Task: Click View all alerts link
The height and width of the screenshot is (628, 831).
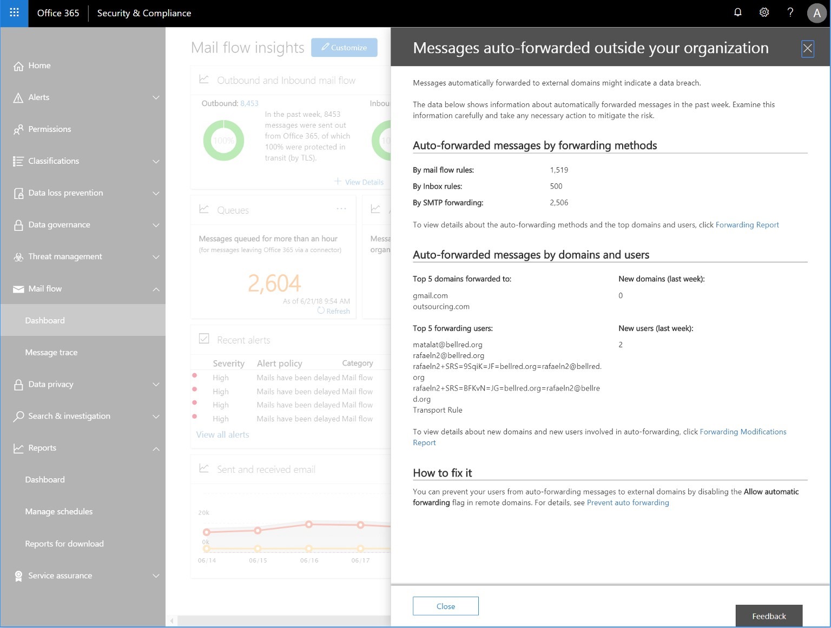Action: click(222, 434)
